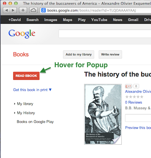Go forward with the browser forward arrow
151x158 pixels.
click(x=13, y=10)
